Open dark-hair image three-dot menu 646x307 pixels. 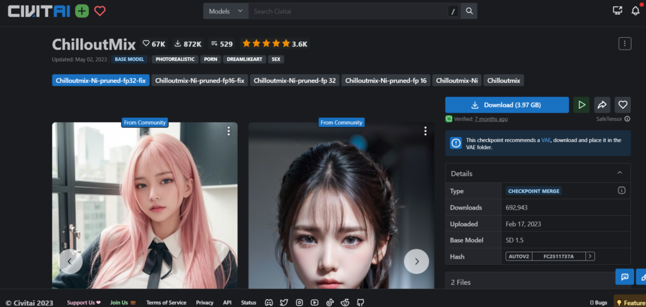[425, 131]
